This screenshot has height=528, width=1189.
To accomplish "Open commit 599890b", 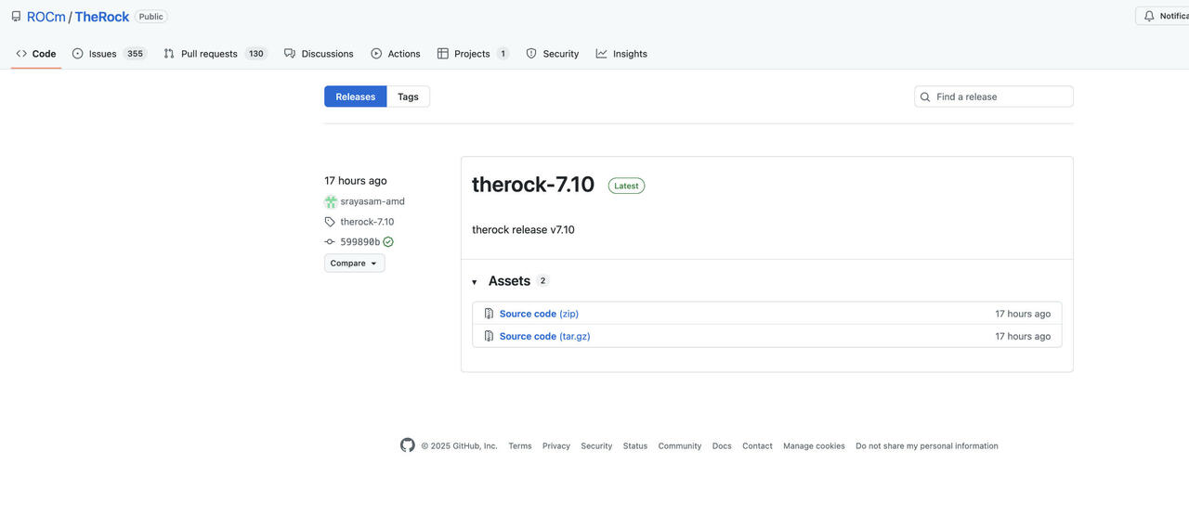I will pos(359,242).
